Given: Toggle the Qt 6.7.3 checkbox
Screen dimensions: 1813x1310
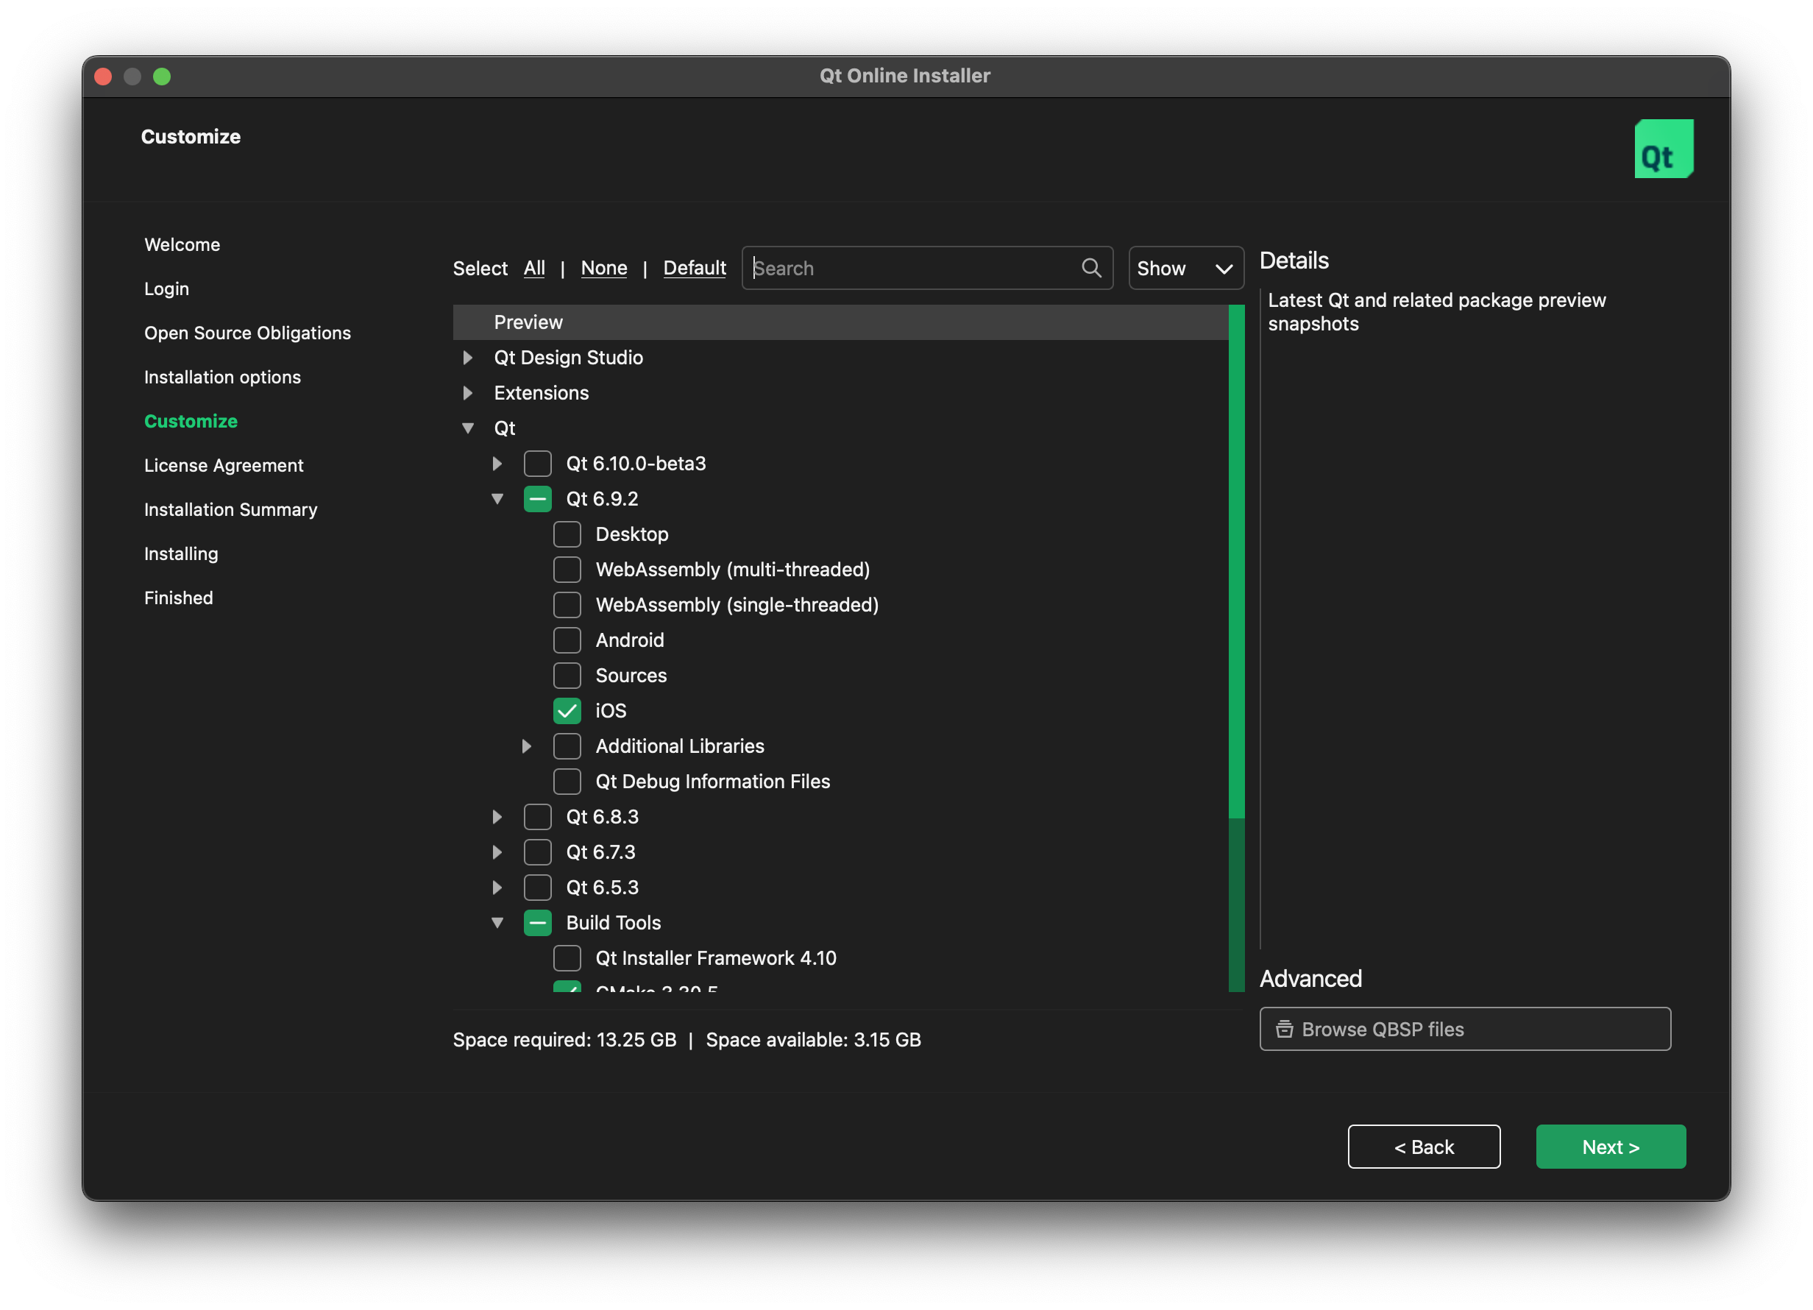Looking at the screenshot, I should [x=537, y=851].
